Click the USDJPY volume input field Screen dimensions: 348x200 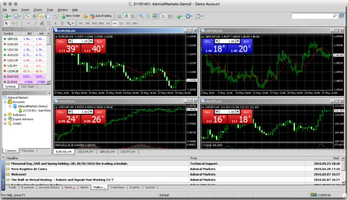227,112
